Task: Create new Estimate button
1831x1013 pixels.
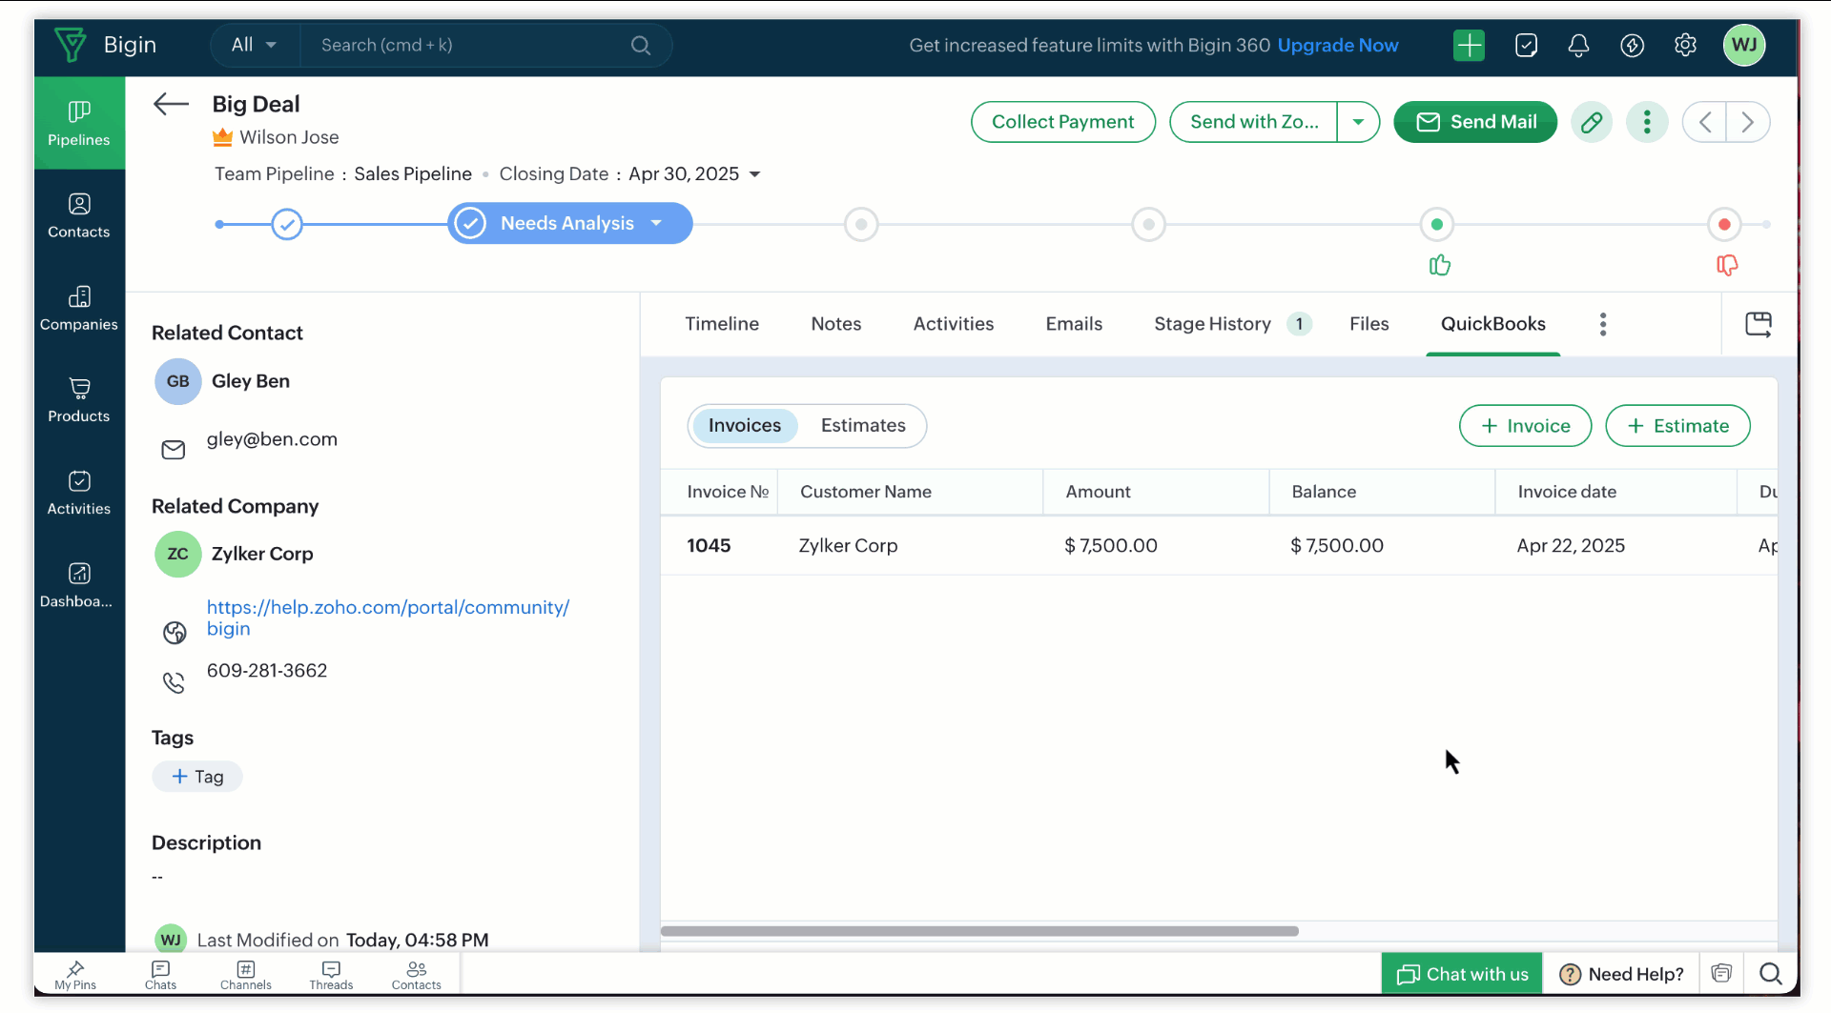Action: click(x=1678, y=426)
